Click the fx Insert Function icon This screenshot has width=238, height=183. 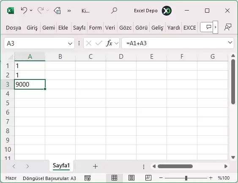109,43
